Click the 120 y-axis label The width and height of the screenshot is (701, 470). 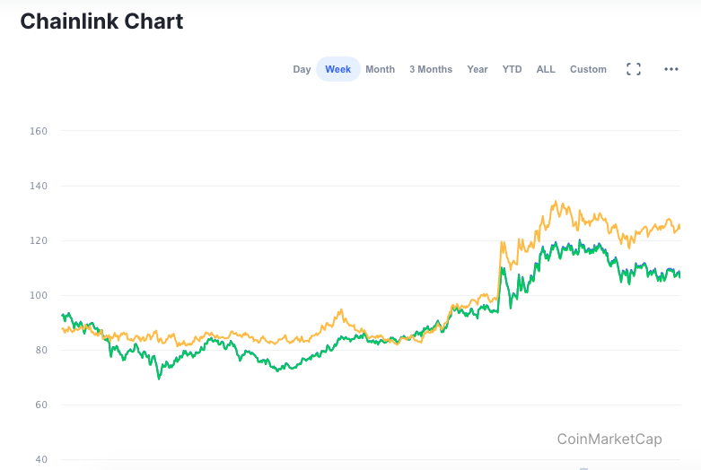tap(39, 240)
